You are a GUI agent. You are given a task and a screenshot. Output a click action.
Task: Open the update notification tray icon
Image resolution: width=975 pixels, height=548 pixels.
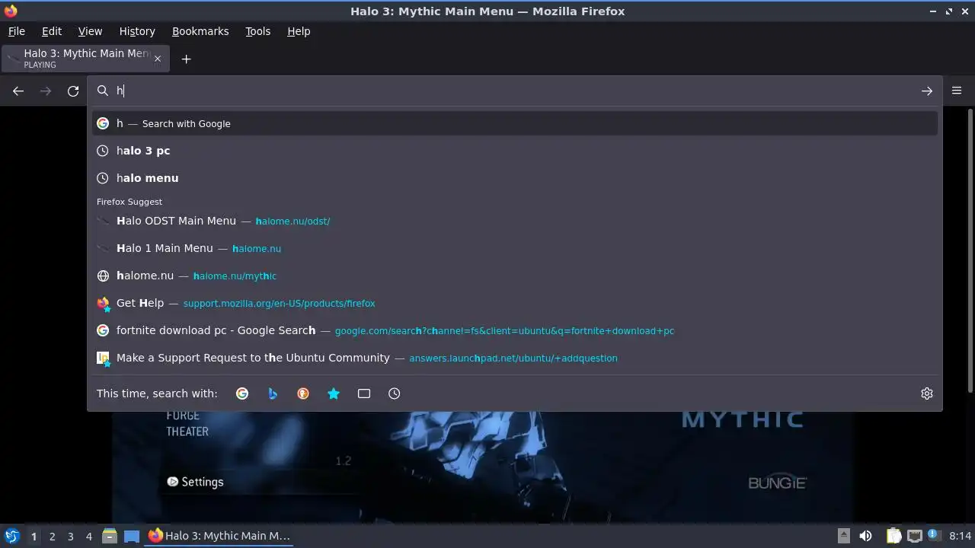pyautogui.click(x=934, y=536)
